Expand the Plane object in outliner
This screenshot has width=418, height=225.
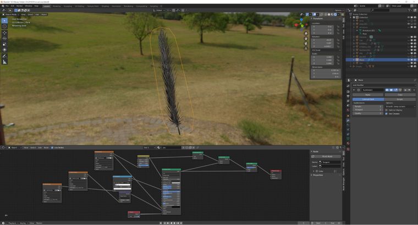[354, 60]
